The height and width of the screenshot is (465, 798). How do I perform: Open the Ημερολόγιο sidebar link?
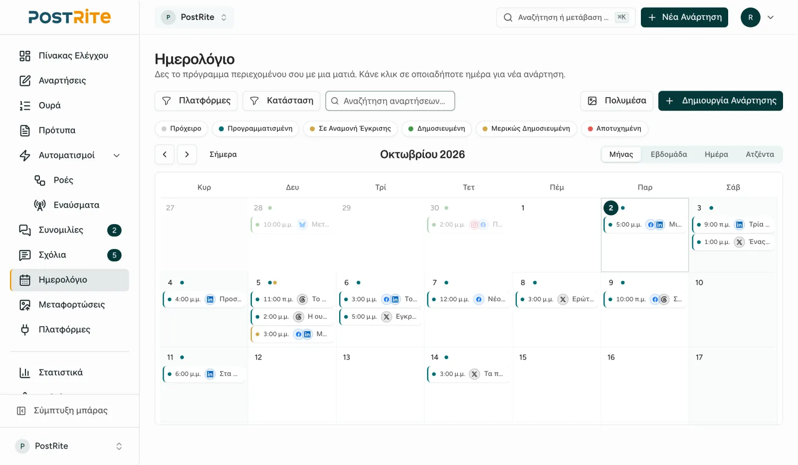(69, 280)
